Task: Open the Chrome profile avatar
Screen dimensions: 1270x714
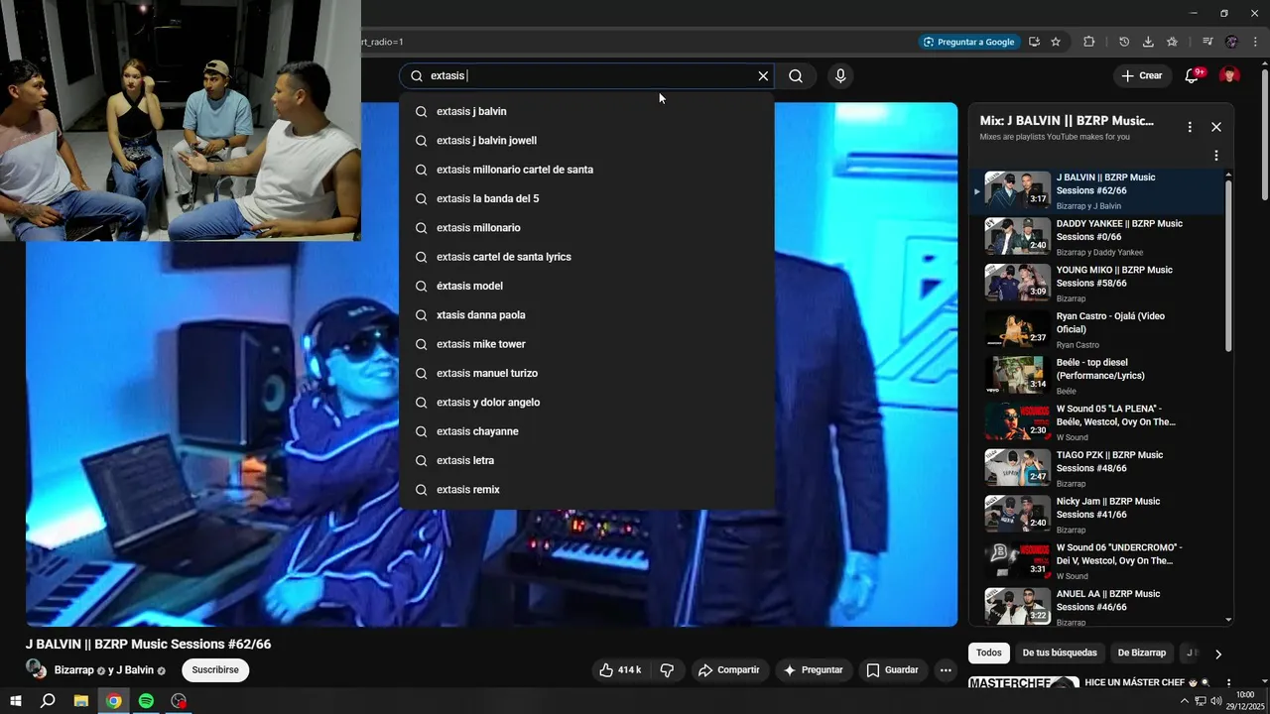Action: [1231, 42]
